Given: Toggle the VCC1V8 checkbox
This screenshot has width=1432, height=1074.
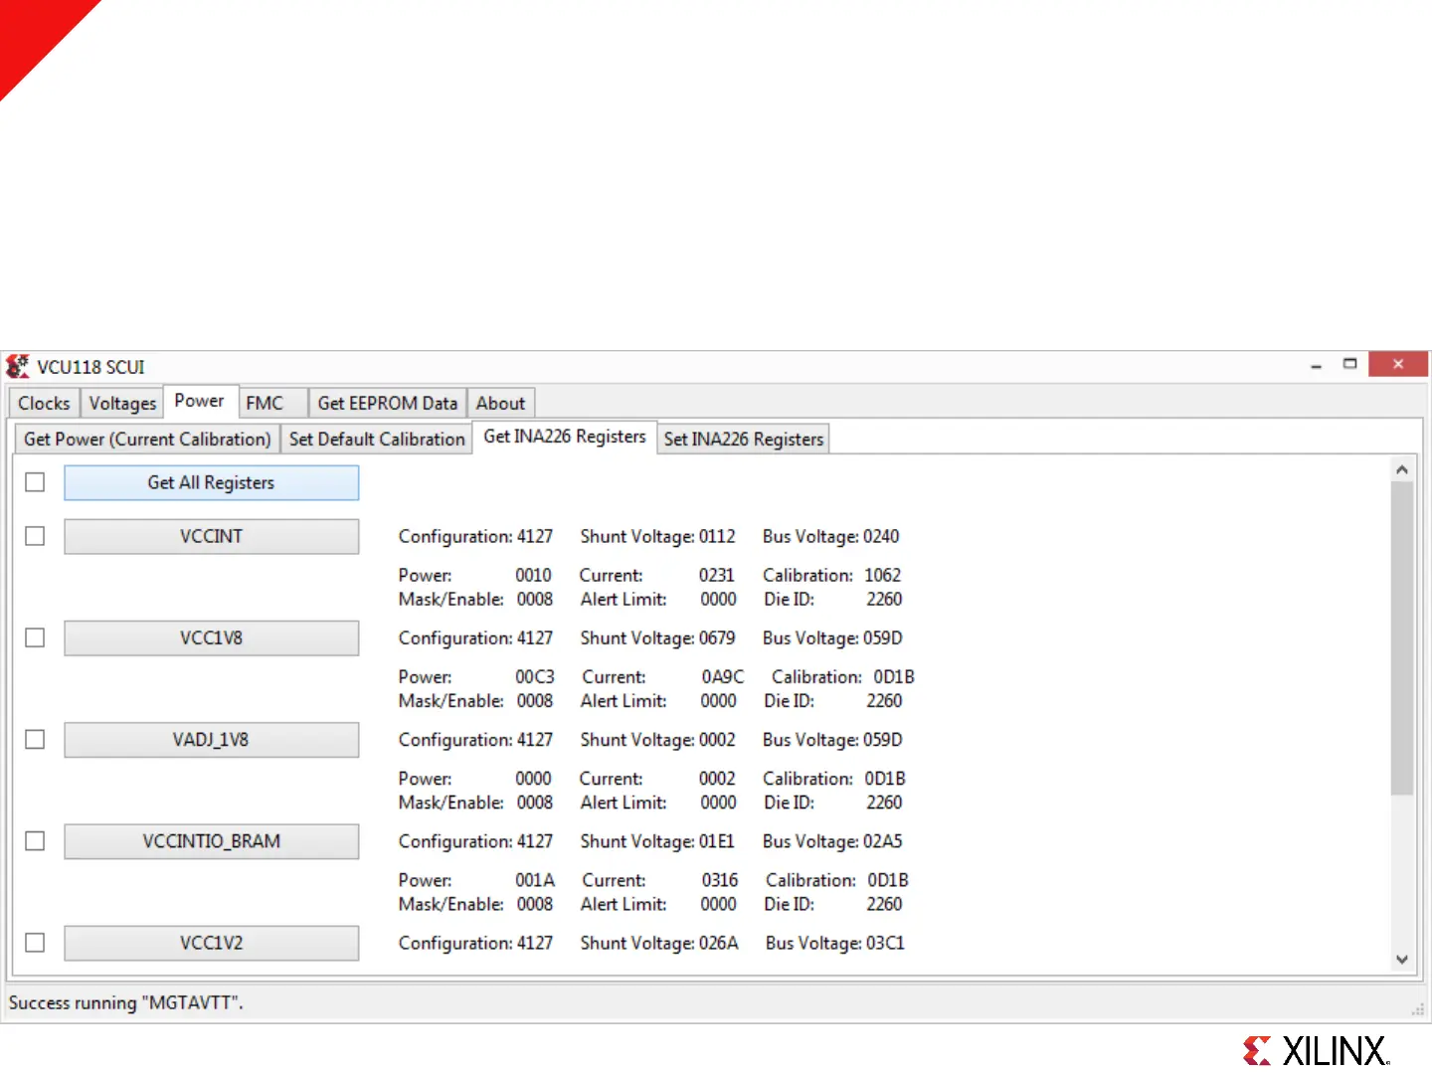Looking at the screenshot, I should pyautogui.click(x=35, y=637).
